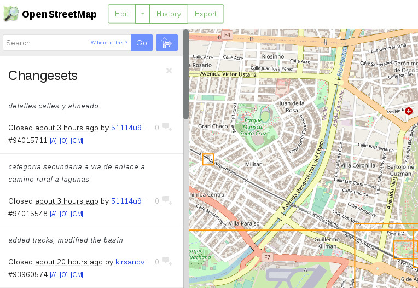Open 'added tracks, modified the basin' changeset

point(66,240)
